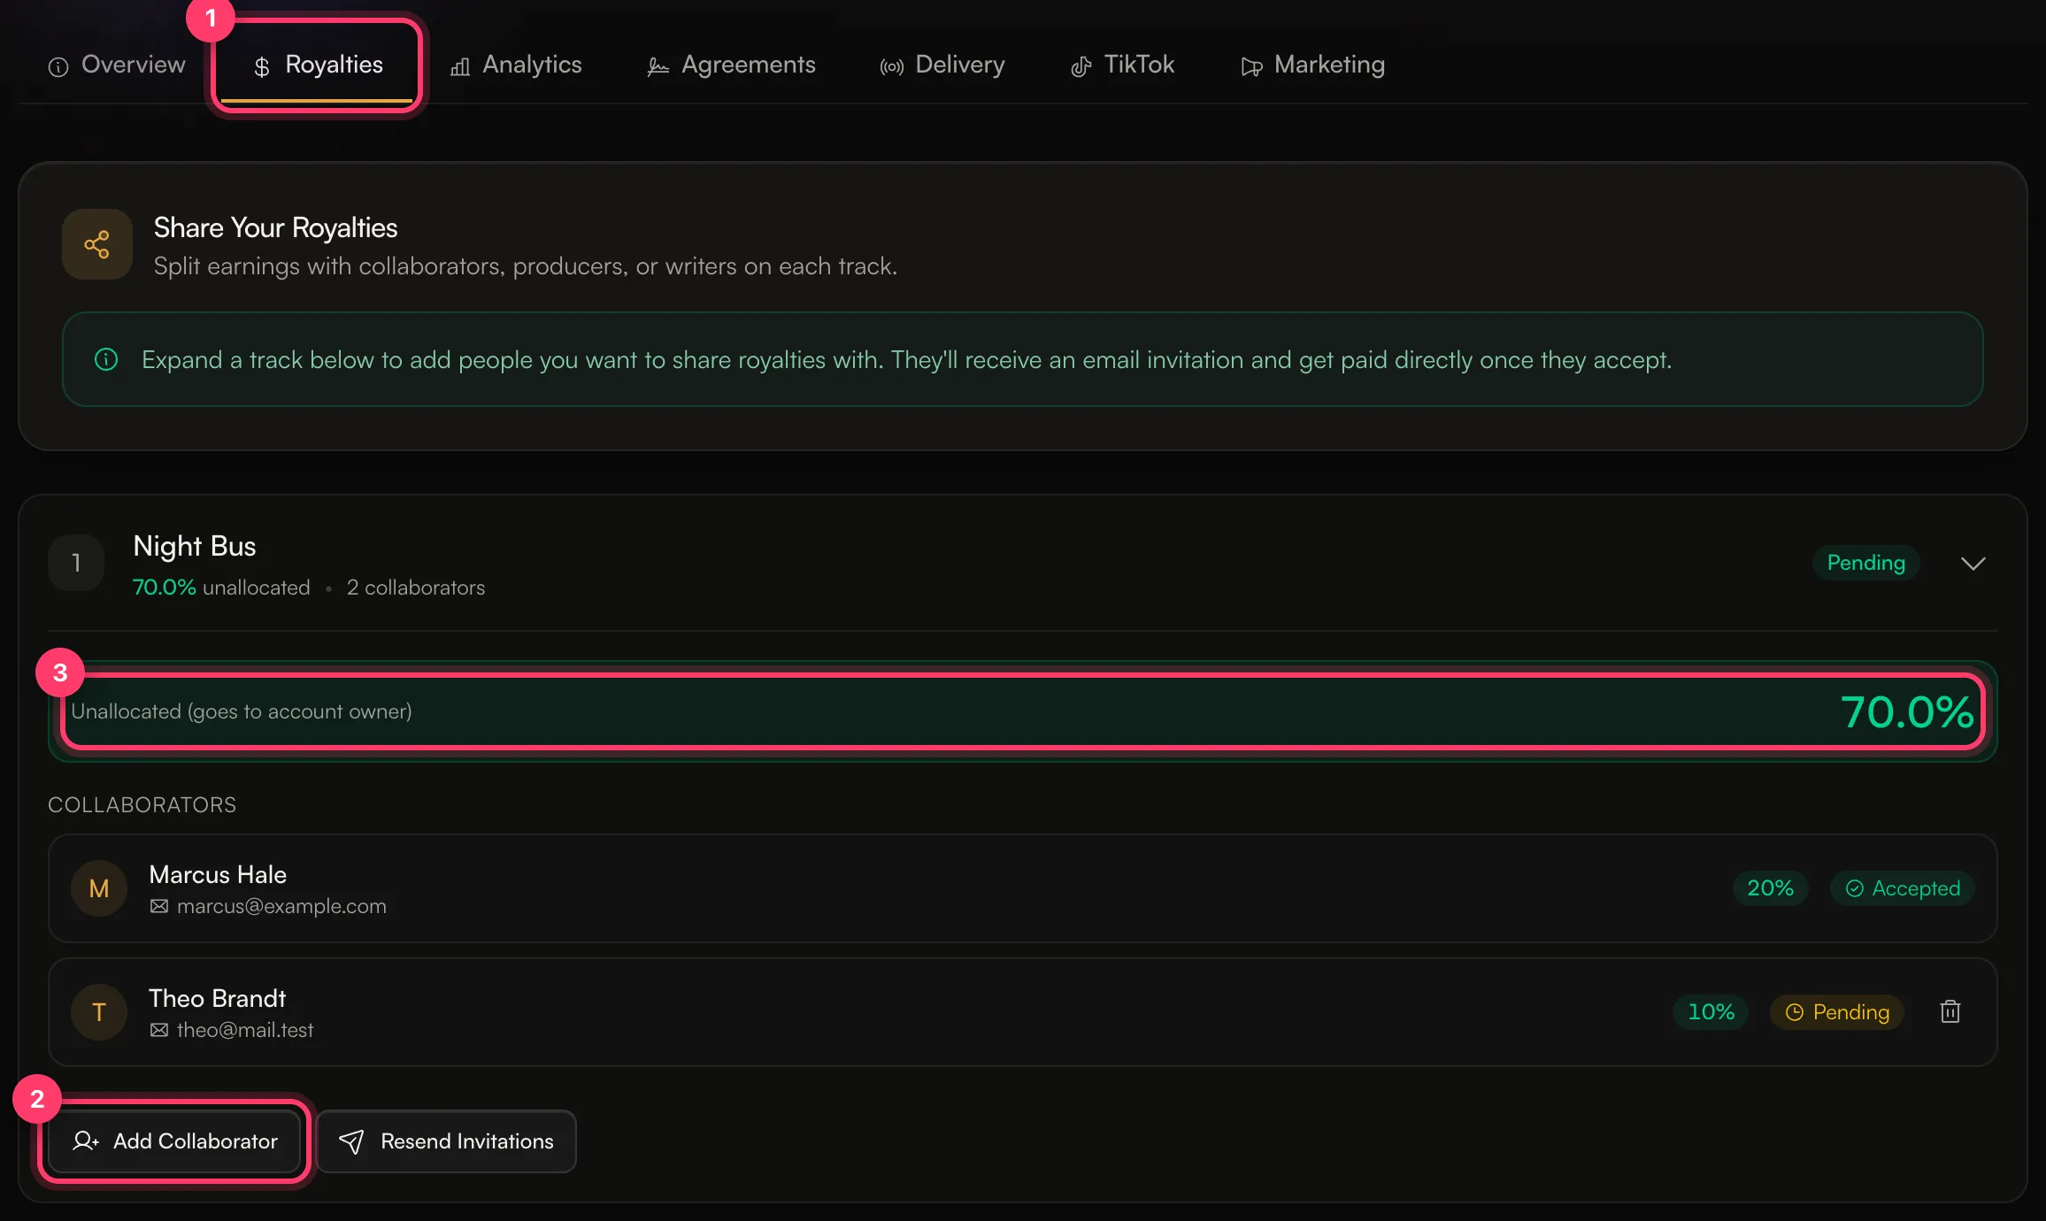
Task: Collapse the Night Bus track chevron
Action: point(1973,564)
